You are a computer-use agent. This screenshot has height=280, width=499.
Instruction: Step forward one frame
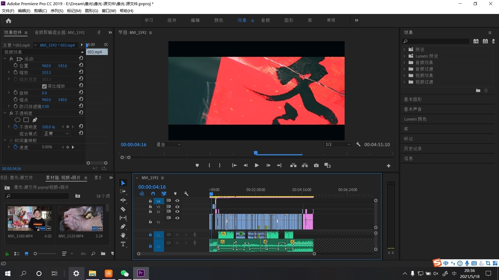click(268, 165)
